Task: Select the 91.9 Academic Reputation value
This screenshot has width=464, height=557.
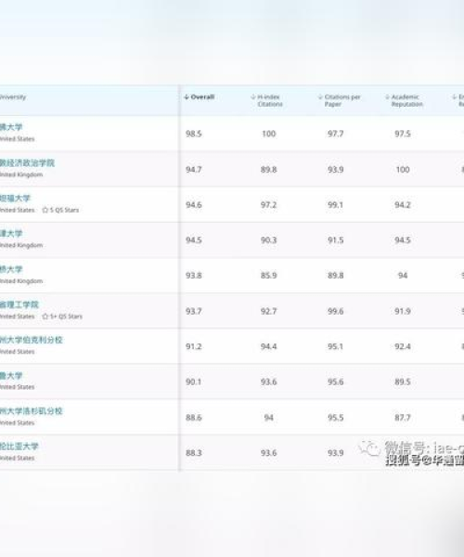Action: [403, 311]
